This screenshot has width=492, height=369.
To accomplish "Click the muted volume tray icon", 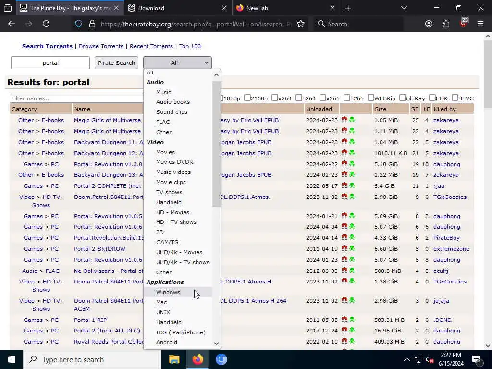I will coord(430,359).
